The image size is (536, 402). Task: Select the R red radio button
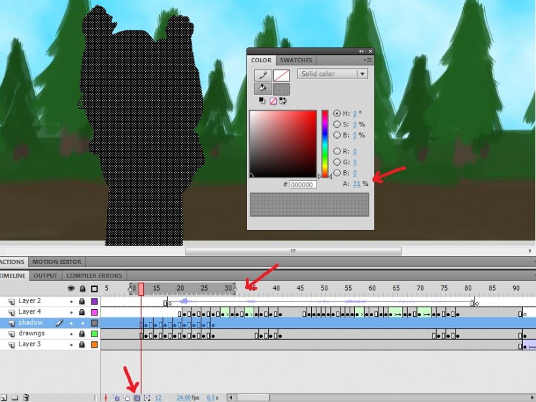(337, 151)
